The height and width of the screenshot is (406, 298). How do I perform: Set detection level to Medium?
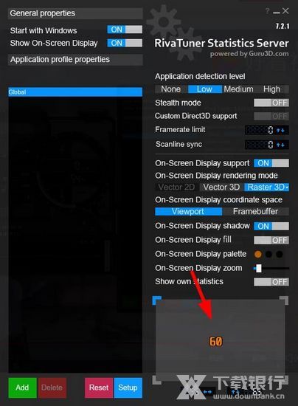pos(238,89)
